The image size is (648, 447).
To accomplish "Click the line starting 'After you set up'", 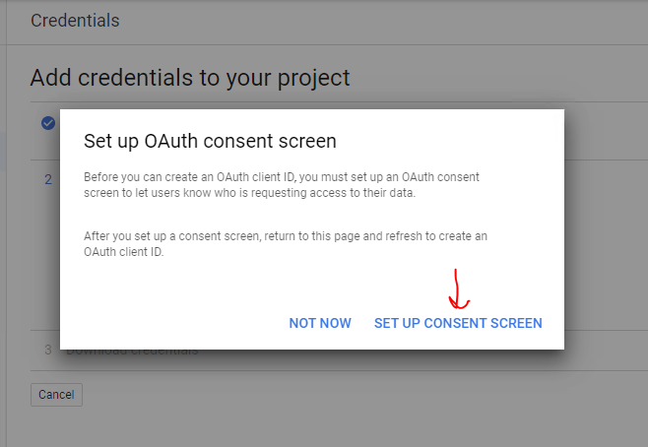I will click(286, 236).
